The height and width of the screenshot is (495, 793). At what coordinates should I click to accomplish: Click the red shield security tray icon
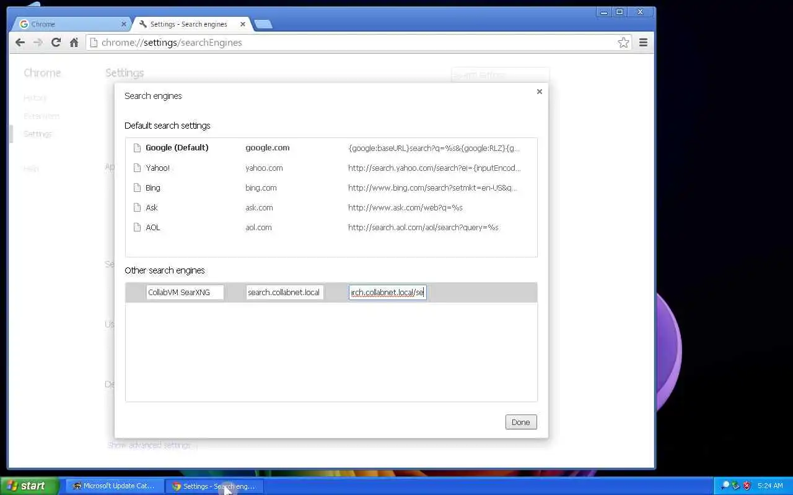pos(747,486)
